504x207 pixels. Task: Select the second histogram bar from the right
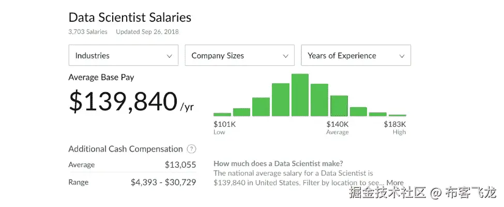tap(378, 114)
